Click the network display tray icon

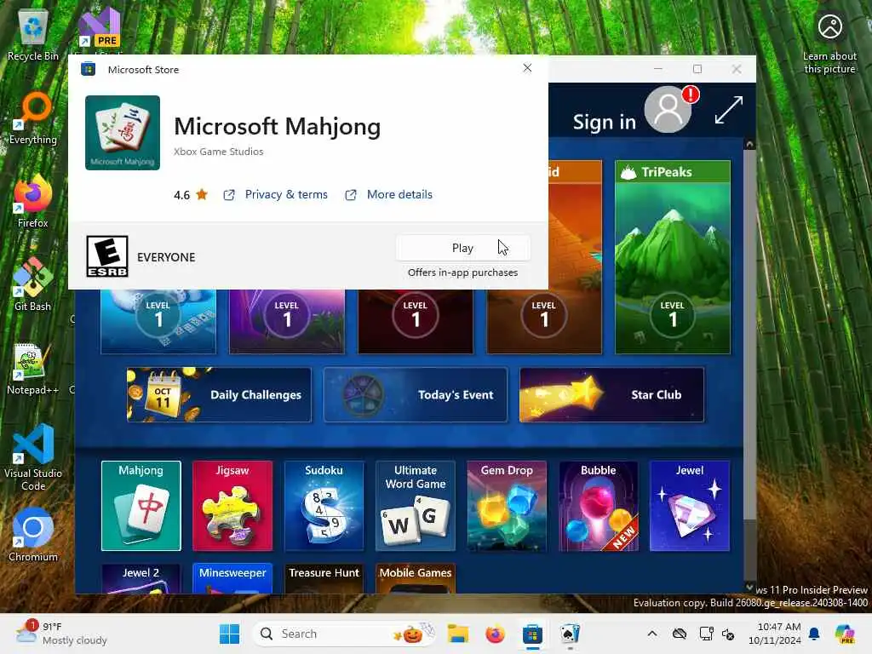point(706,634)
